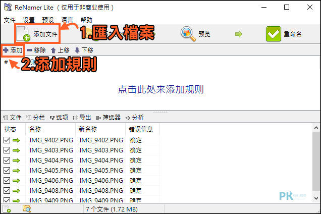Open the 帮助 menu
The image size is (321, 214).
pos(86,20)
